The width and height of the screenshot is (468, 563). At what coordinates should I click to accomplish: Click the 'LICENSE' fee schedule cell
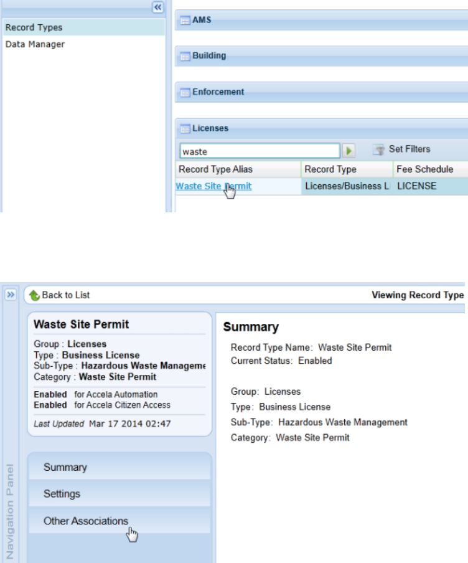tap(431, 186)
